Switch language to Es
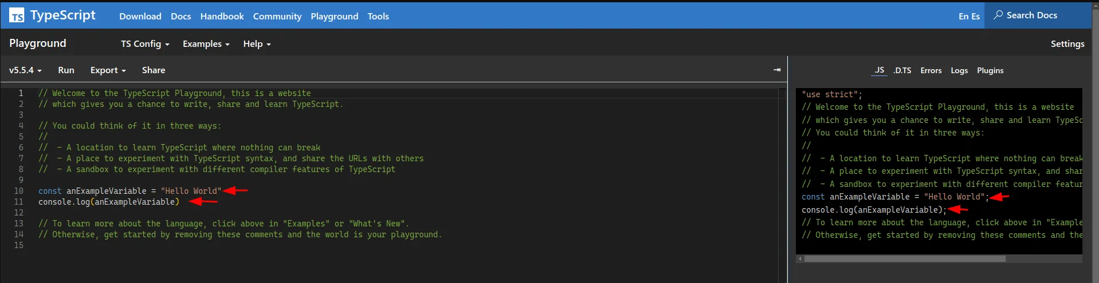This screenshot has height=283, width=1099. coord(975,17)
